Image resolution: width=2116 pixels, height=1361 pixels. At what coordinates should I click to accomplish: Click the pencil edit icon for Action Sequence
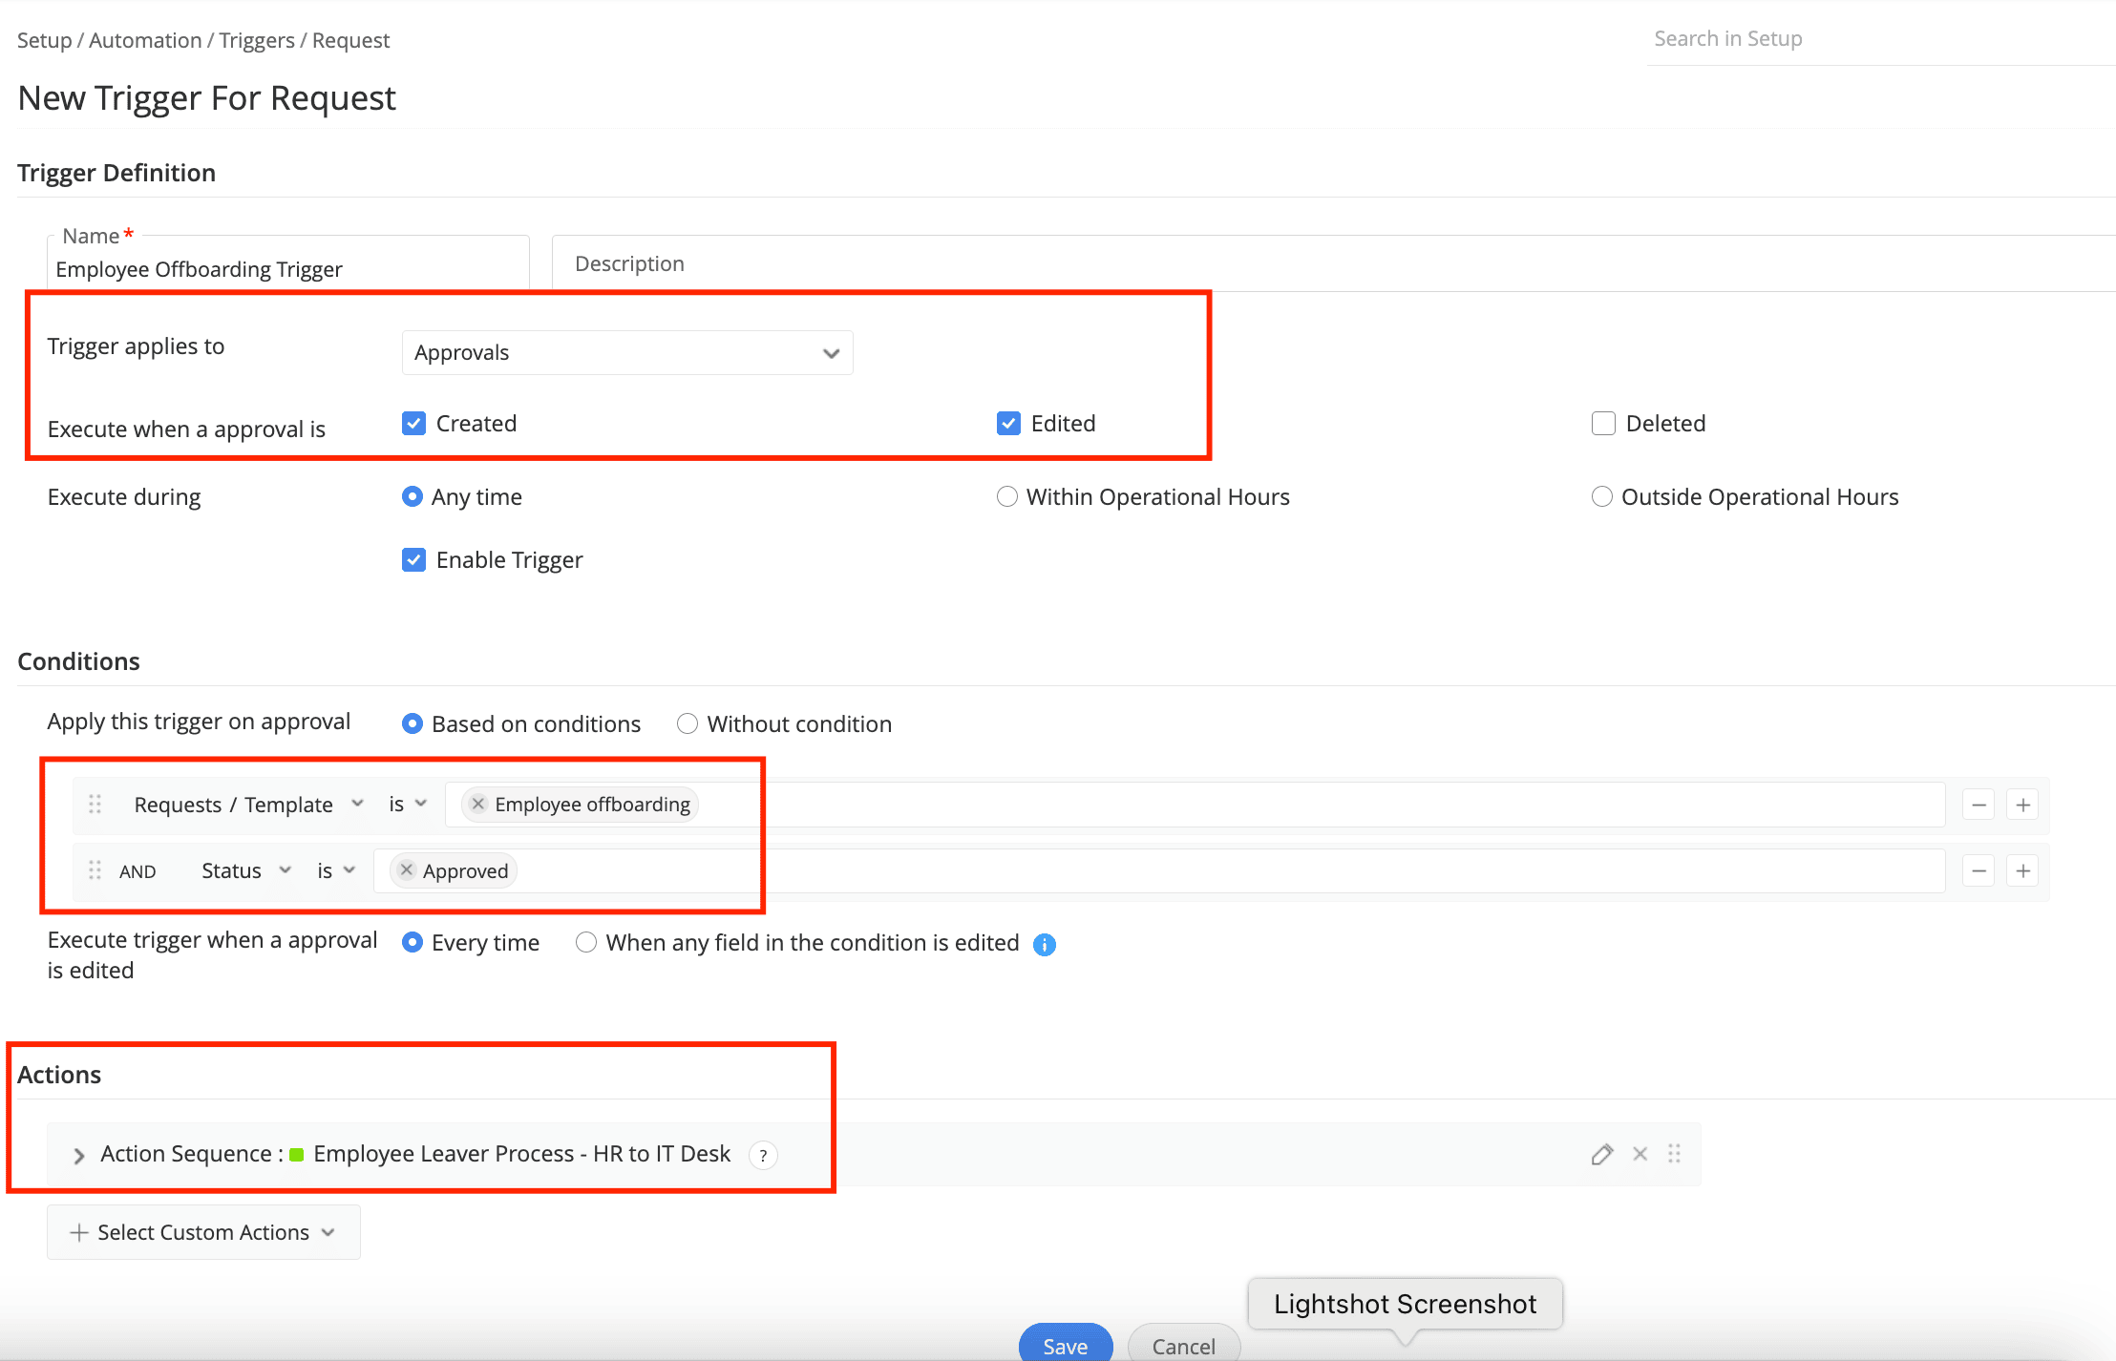(x=1601, y=1154)
